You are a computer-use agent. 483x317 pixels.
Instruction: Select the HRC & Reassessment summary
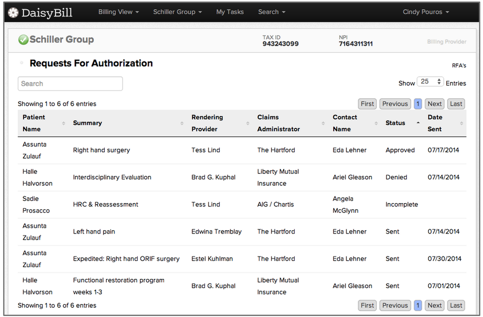point(106,205)
